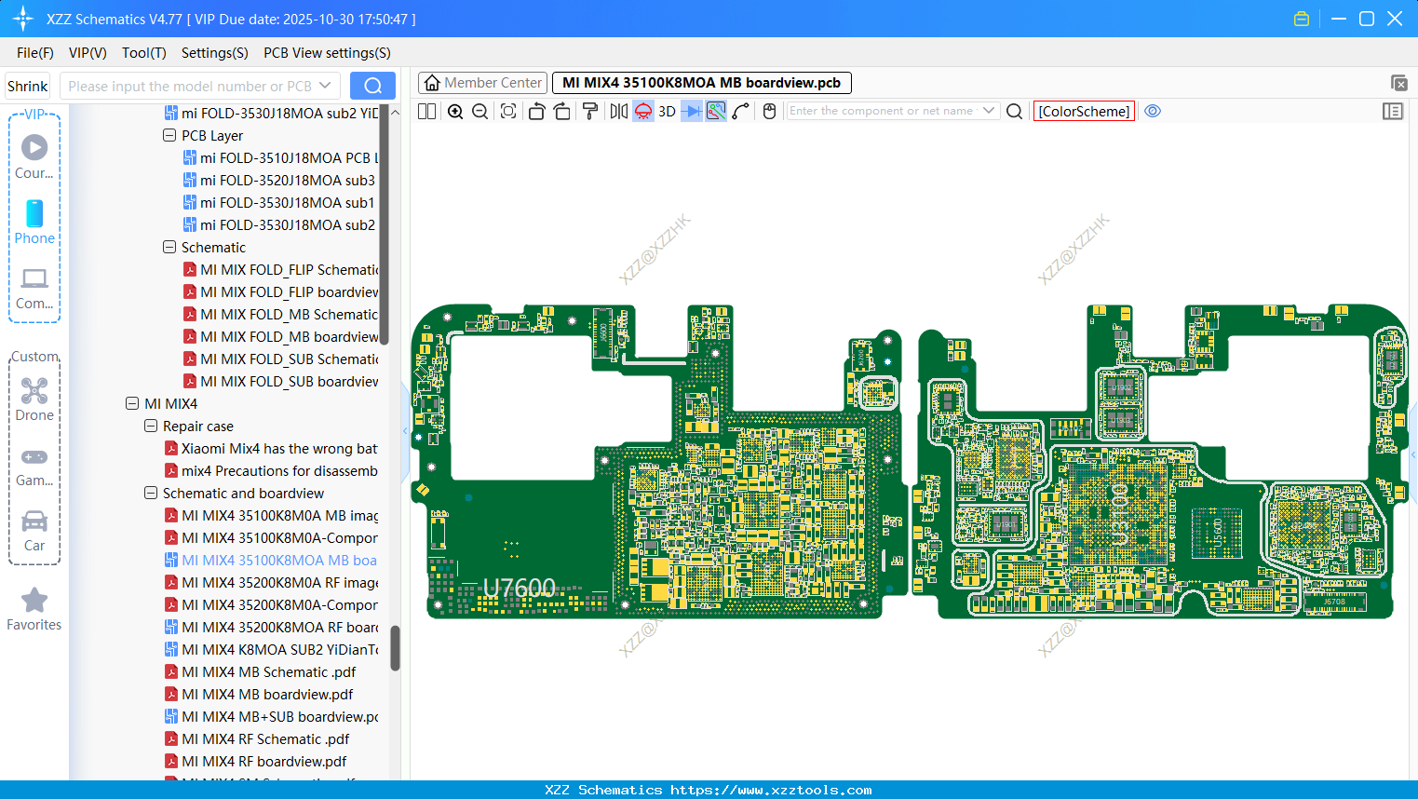
Task: Click the zoom out magnifier icon
Action: (x=480, y=112)
